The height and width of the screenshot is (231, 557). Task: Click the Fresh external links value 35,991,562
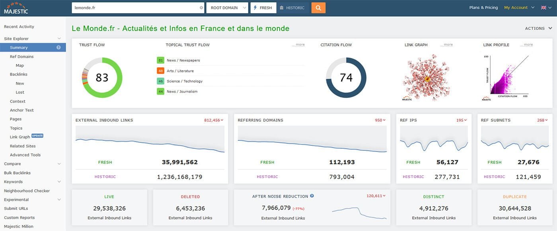tap(180, 162)
